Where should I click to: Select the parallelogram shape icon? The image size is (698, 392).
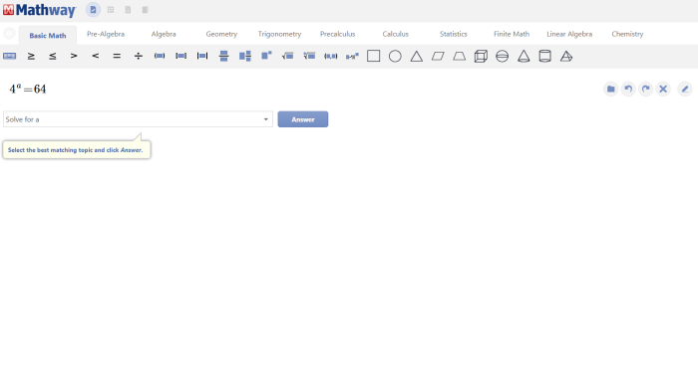[438, 56]
